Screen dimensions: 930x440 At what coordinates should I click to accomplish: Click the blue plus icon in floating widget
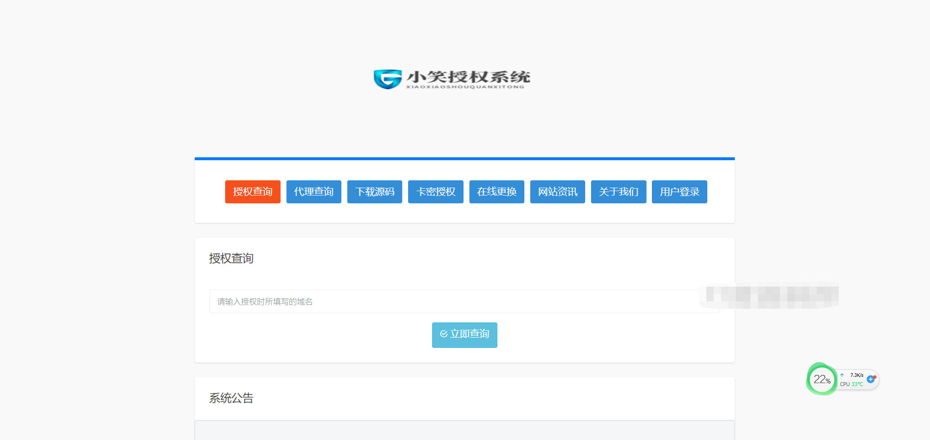coord(871,379)
